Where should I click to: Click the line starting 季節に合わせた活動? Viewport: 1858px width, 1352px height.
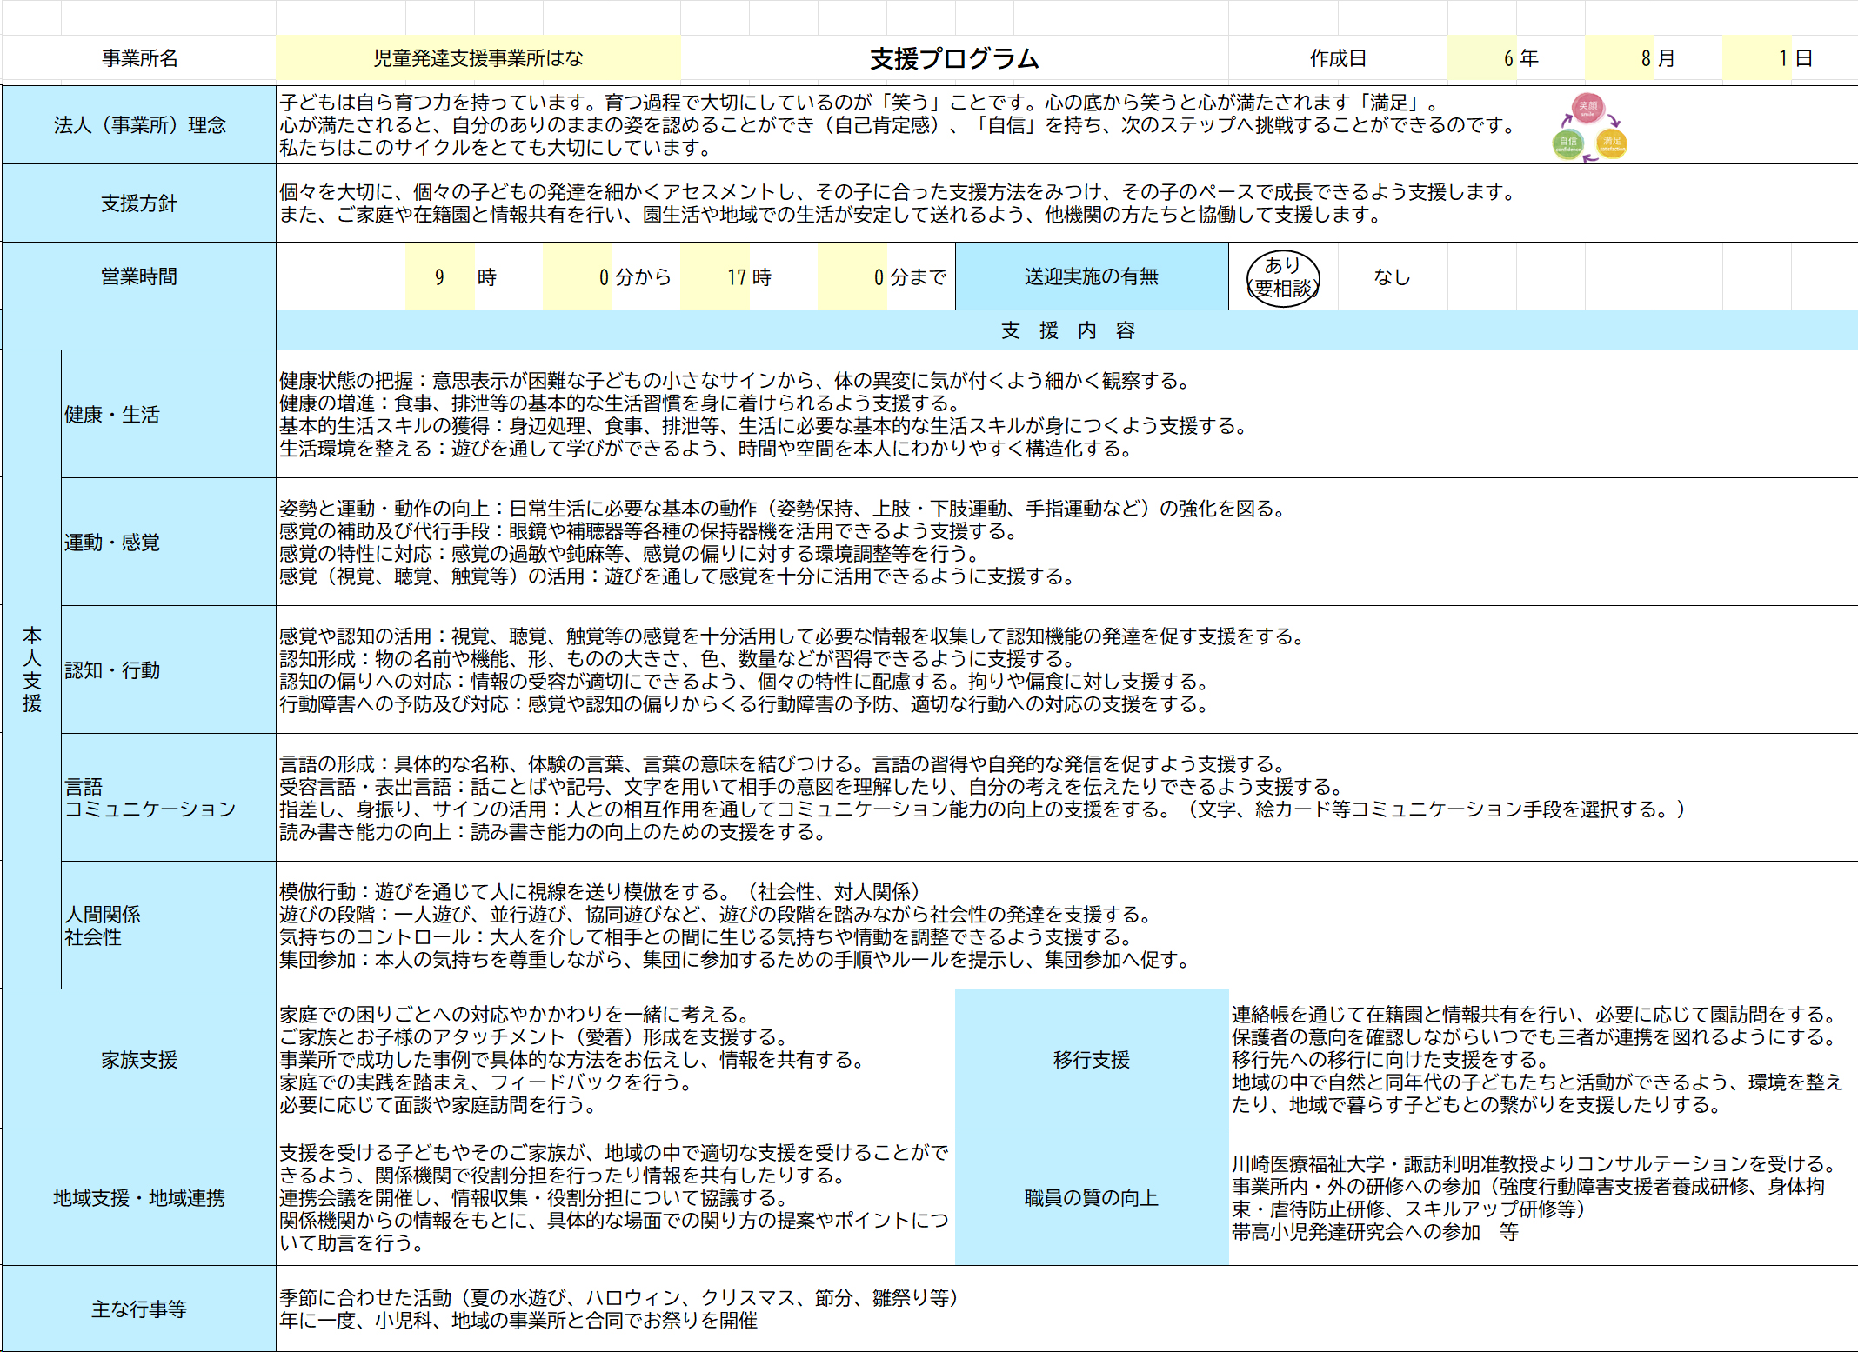[x=618, y=1298]
